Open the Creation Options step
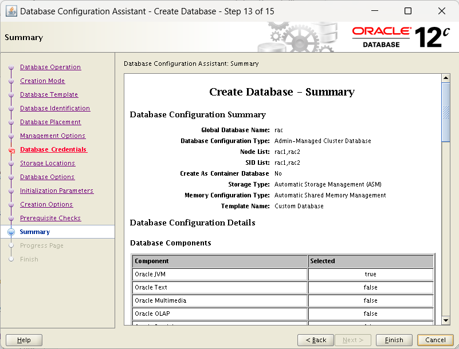 pyautogui.click(x=46, y=204)
